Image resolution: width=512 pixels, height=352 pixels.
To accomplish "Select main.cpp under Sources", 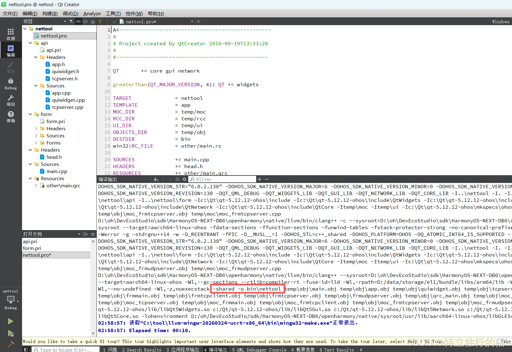I will (x=57, y=171).
